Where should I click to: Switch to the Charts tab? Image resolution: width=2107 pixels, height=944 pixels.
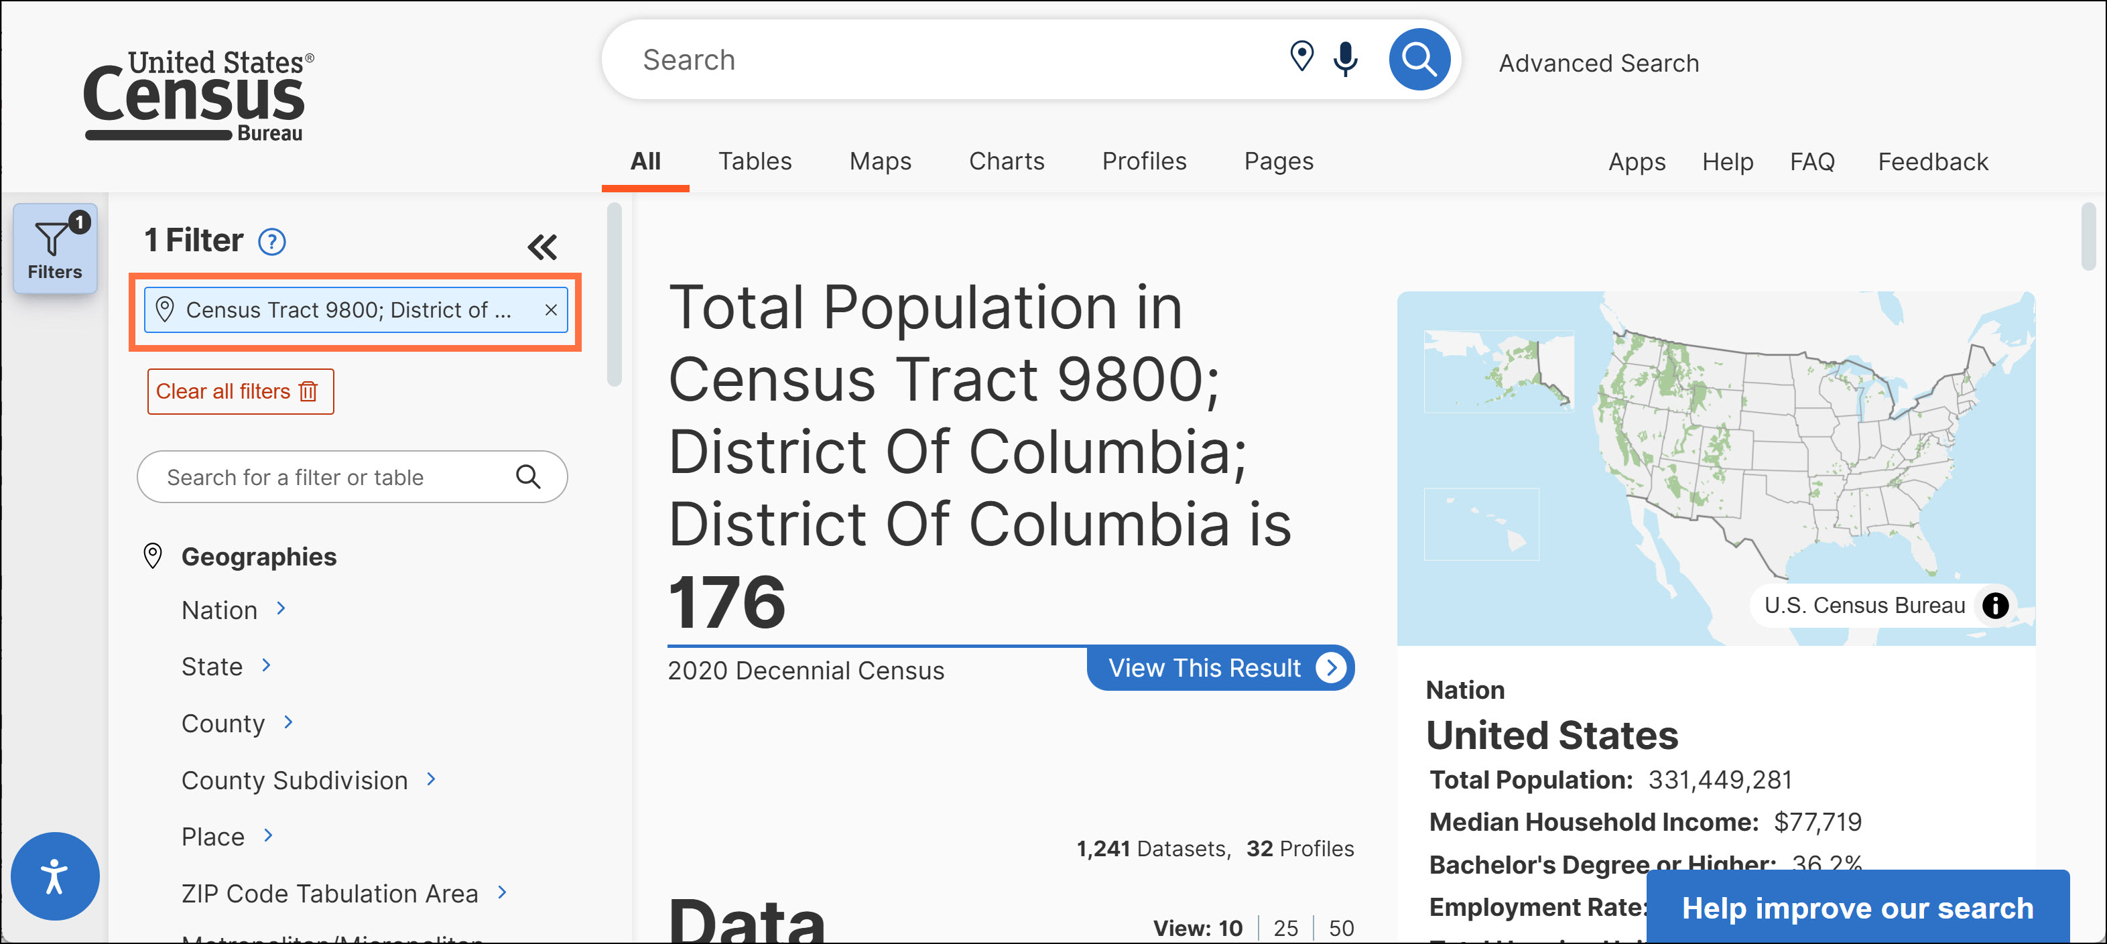(1006, 161)
